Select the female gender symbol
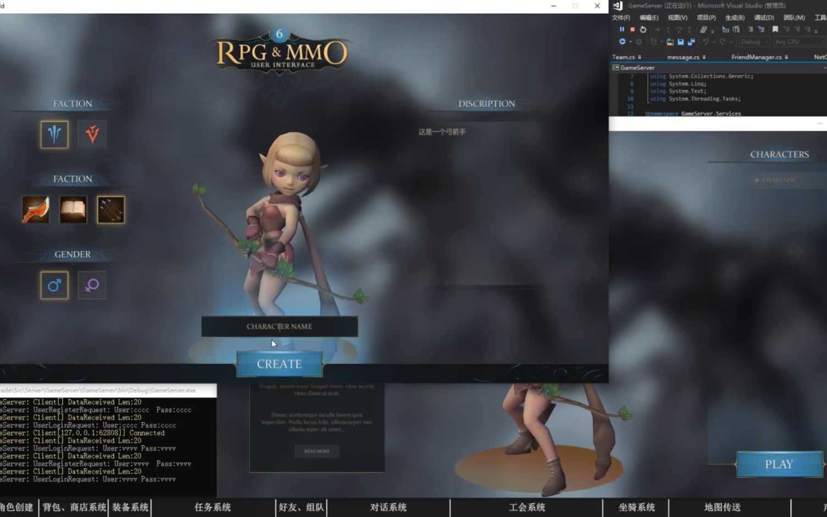The image size is (827, 517). (92, 285)
